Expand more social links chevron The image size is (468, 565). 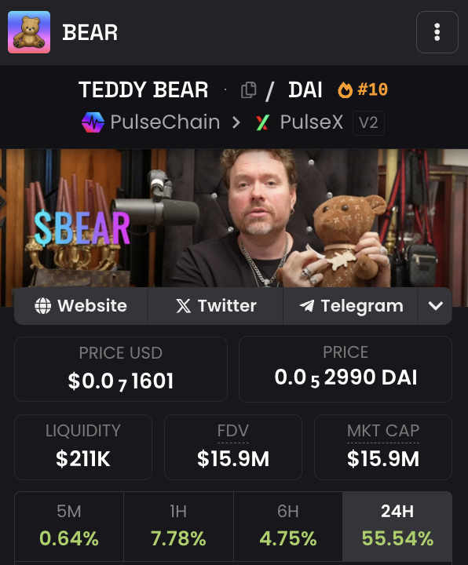point(435,306)
